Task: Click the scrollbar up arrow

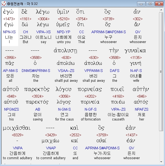Action: 161,10
